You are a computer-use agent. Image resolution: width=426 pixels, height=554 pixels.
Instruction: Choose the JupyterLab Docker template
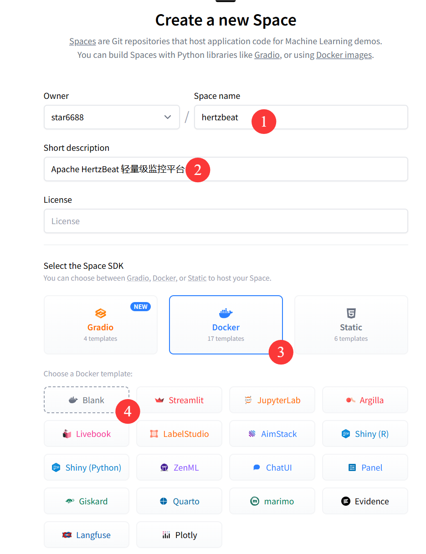click(x=272, y=400)
